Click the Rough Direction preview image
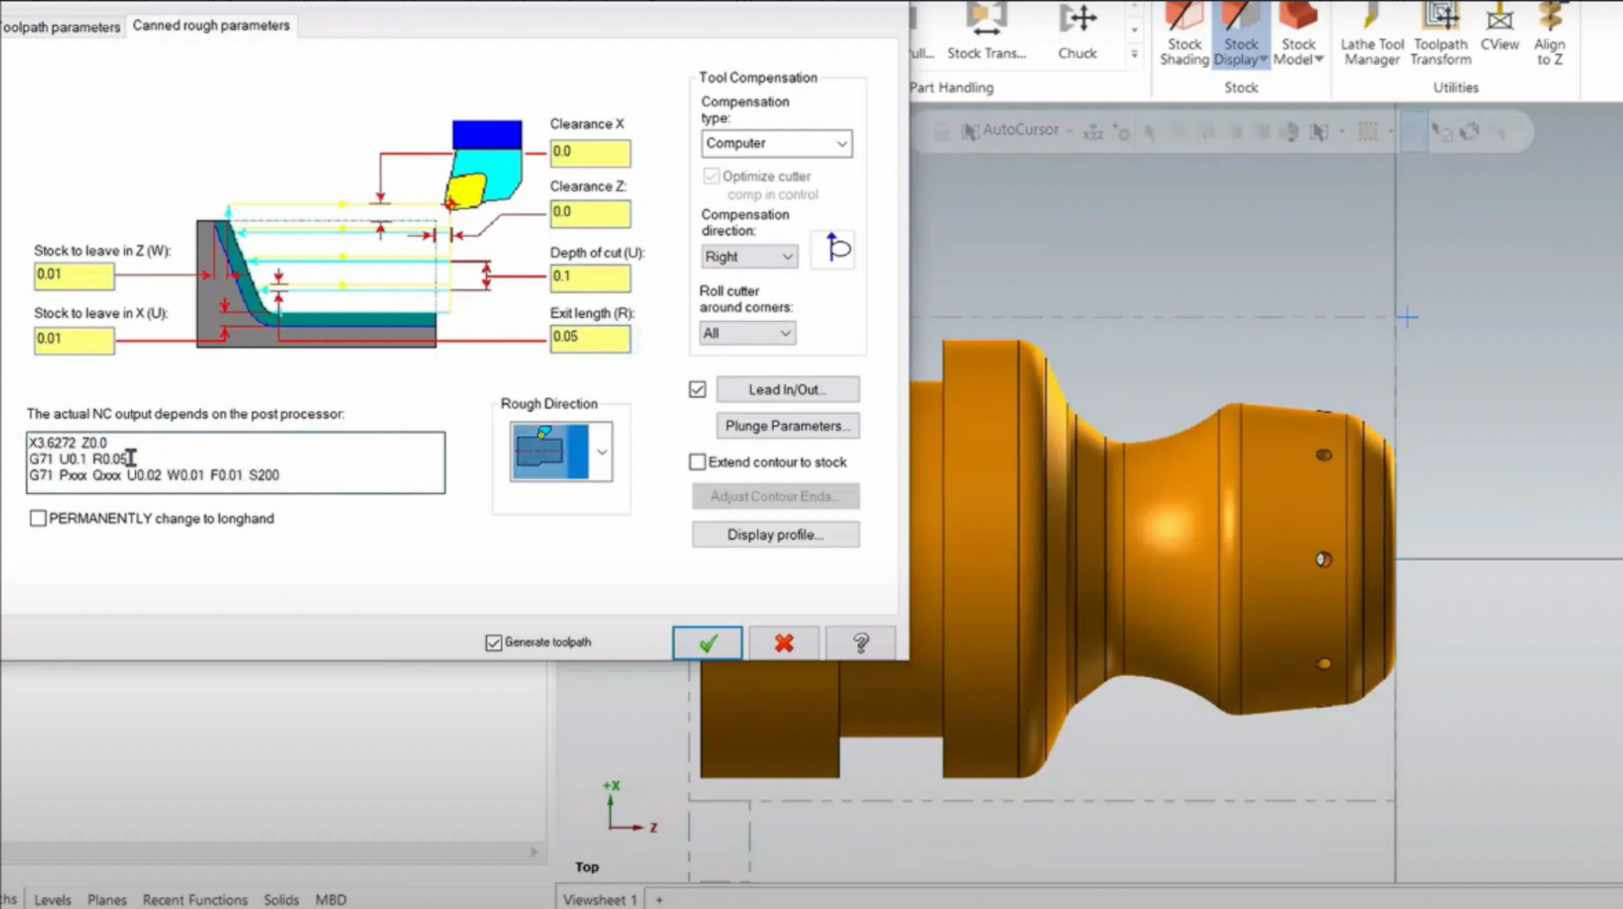 pos(549,452)
